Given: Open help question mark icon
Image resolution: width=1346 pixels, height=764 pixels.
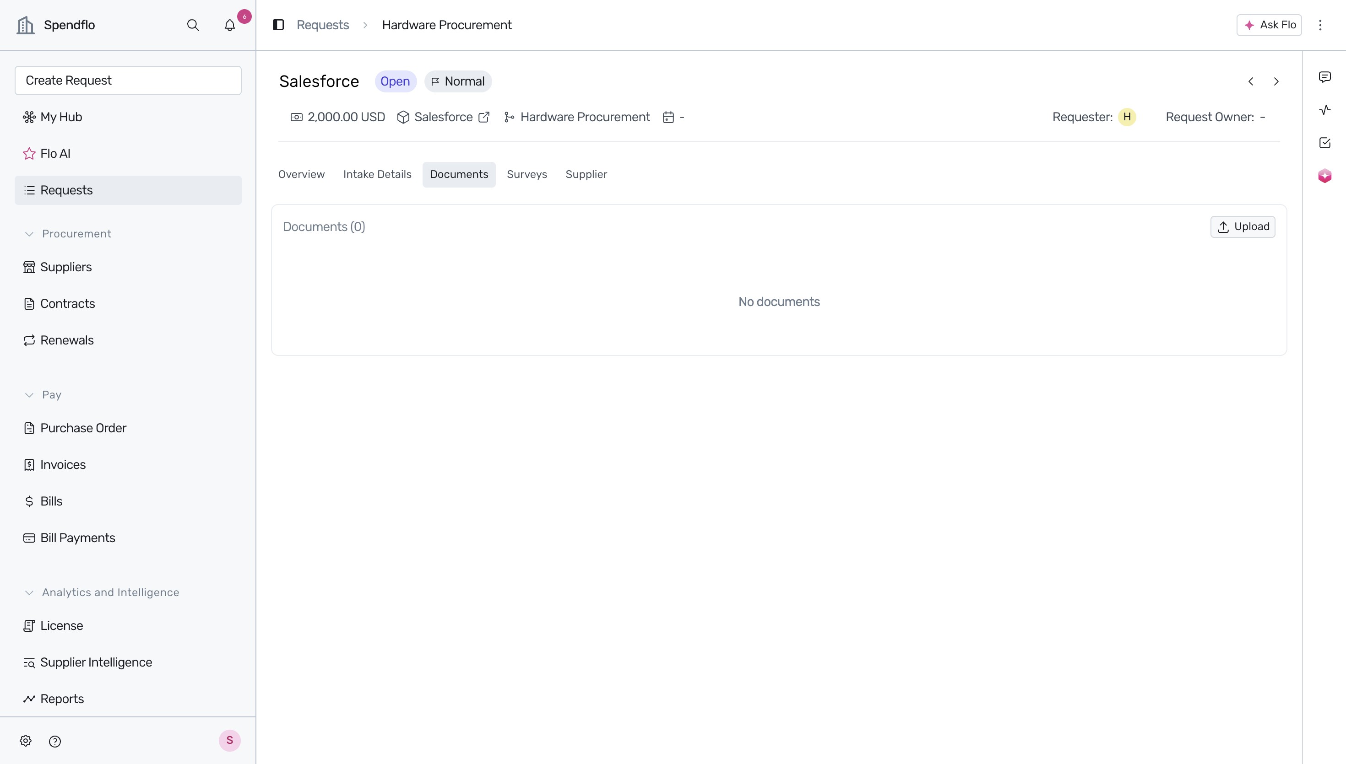Looking at the screenshot, I should pyautogui.click(x=54, y=742).
